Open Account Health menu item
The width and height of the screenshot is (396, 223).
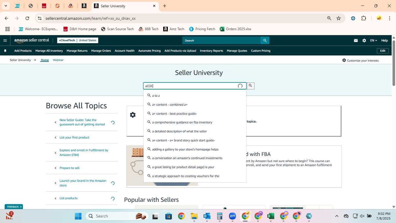click(125, 51)
